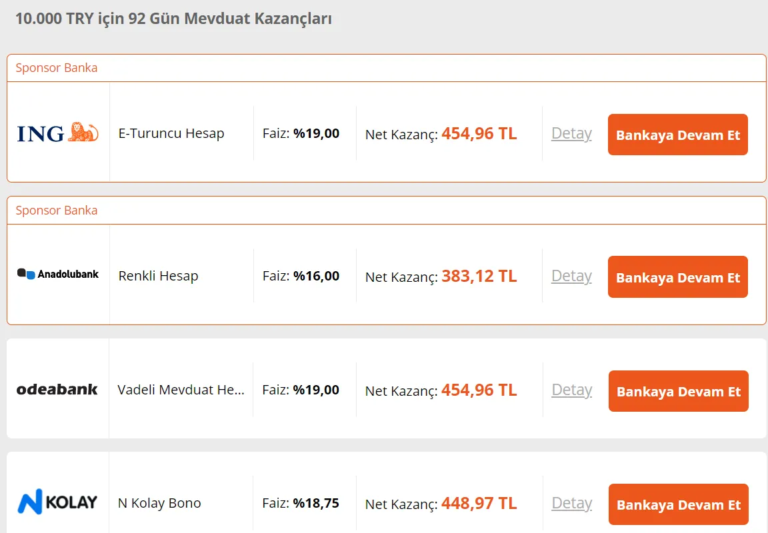Click Anadolubank net kazanç 383,12 TL amount

pos(479,276)
